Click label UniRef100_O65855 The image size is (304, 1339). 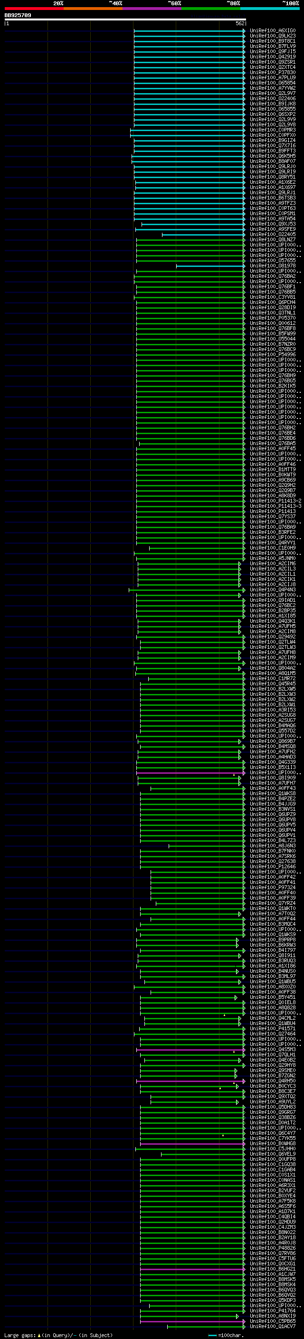pos(273,109)
